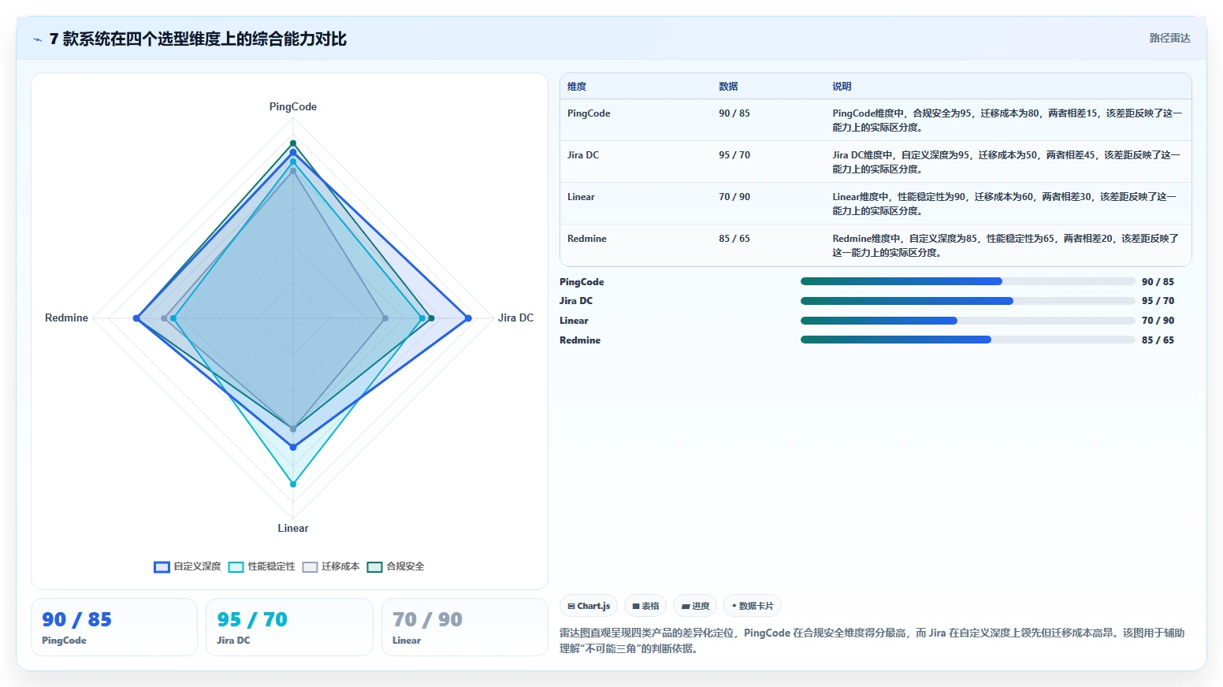Image resolution: width=1223 pixels, height=687 pixels.
Task: Toggle the 性能稳定性 legend swatch
Action: [x=236, y=567]
